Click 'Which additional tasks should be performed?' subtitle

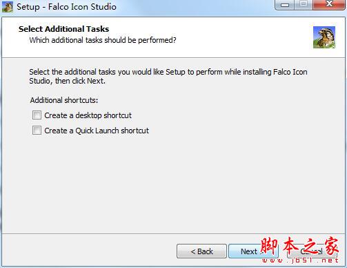(x=103, y=40)
